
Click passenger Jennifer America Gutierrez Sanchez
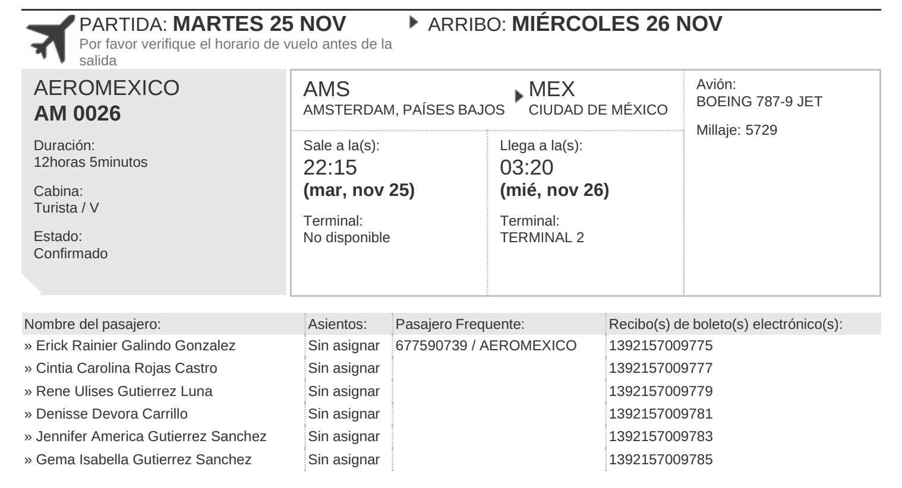click(151, 436)
